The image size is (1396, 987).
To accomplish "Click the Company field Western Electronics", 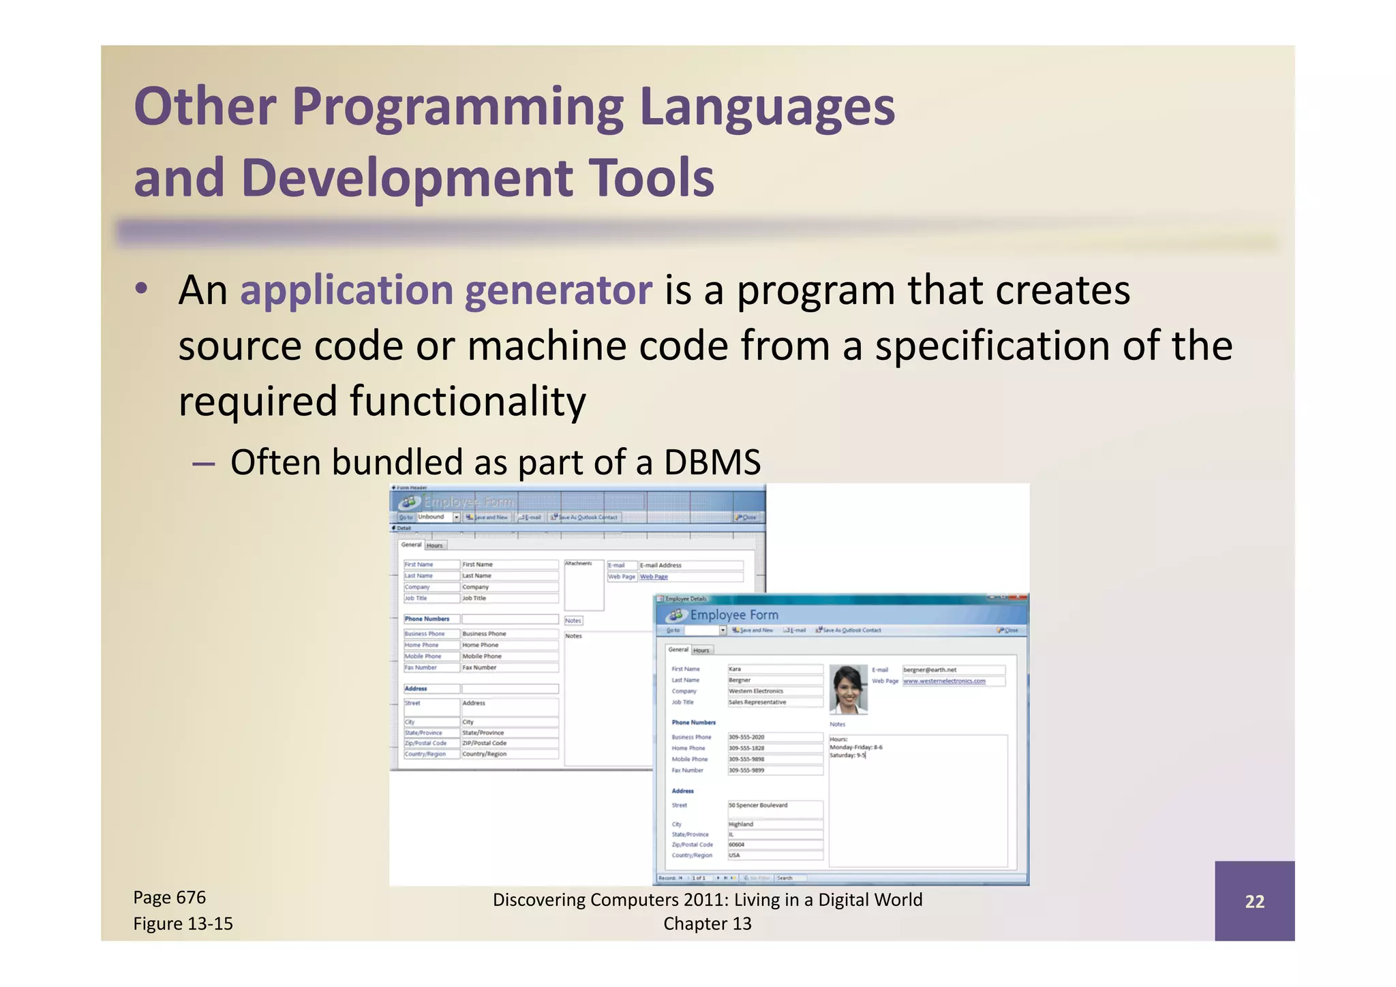I will point(775,691).
